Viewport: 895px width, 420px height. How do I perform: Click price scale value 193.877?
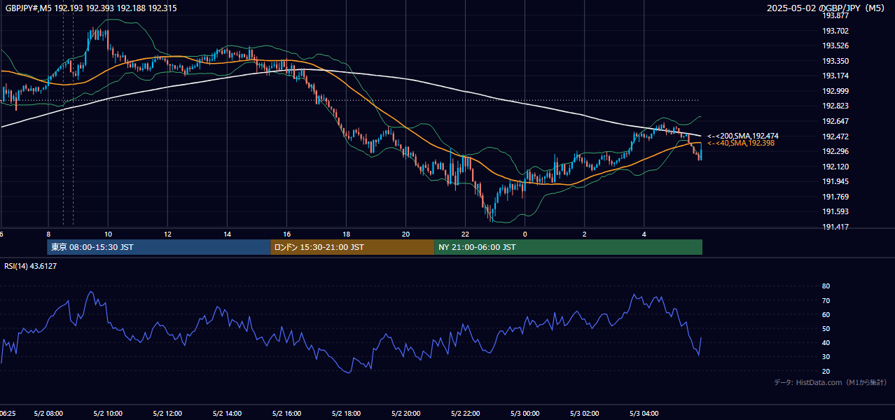835,15
